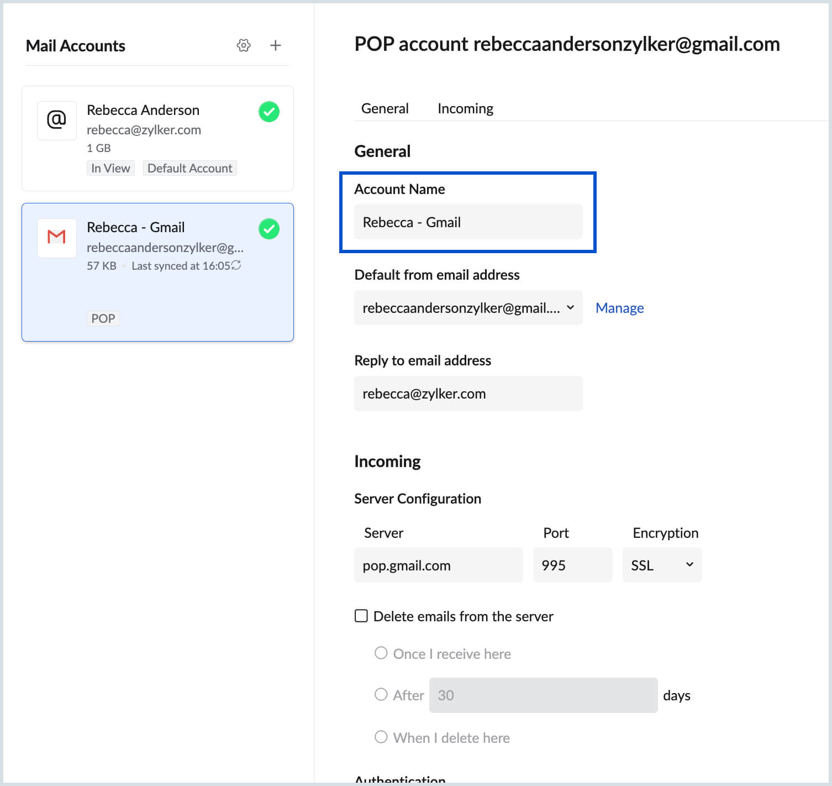Viewport: 832px width, 786px height.
Task: Choose When I delete here option
Action: pos(381,737)
